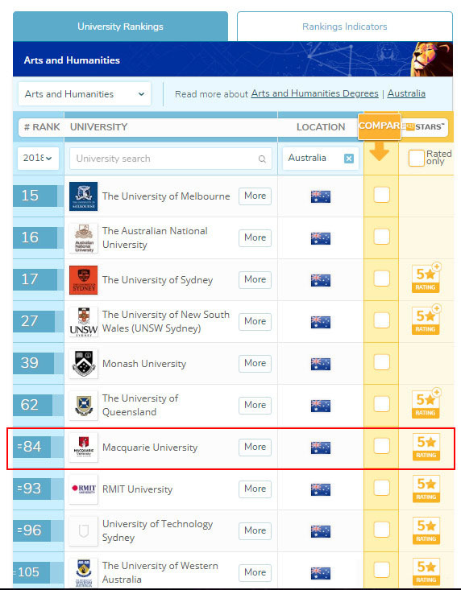Click the Monash University shield logo

(x=83, y=364)
